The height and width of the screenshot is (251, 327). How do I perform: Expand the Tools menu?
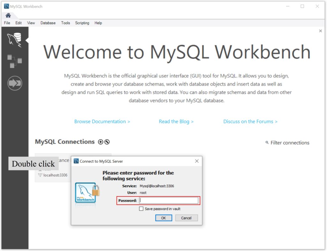tap(65, 23)
